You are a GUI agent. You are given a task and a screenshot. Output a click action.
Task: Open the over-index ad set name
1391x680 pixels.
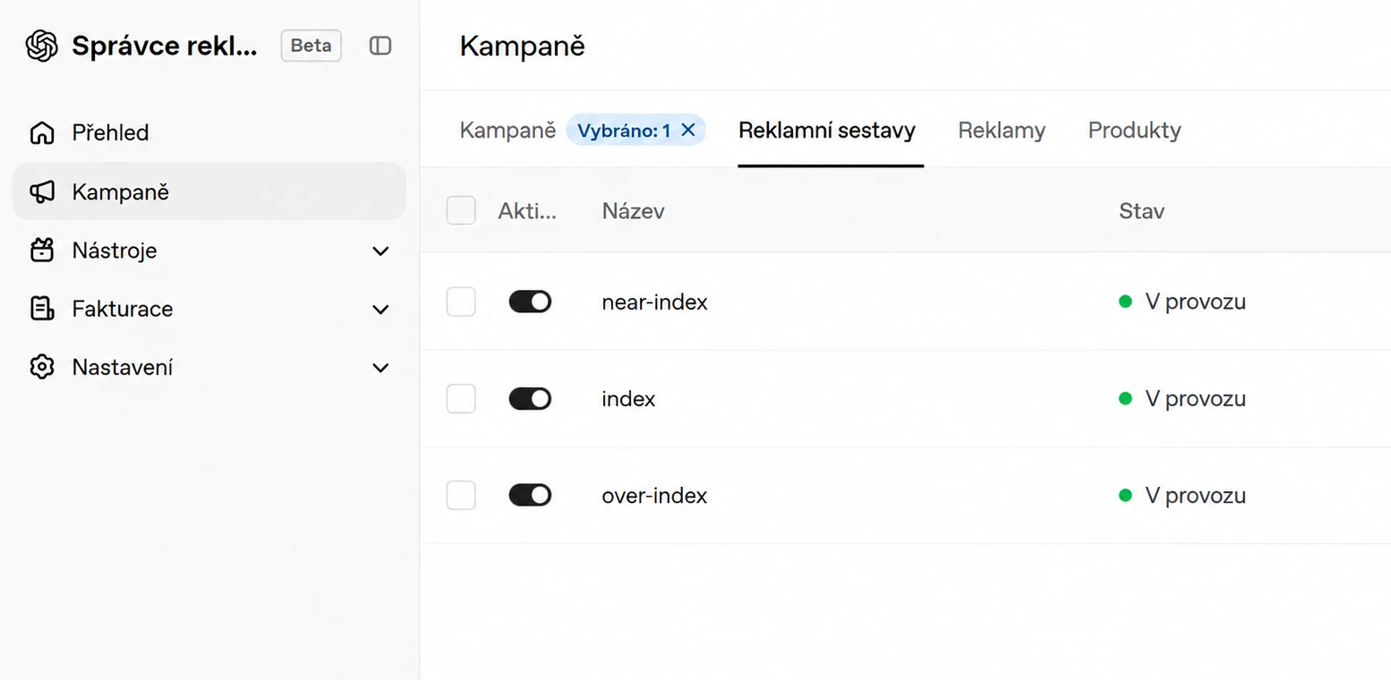pos(654,496)
